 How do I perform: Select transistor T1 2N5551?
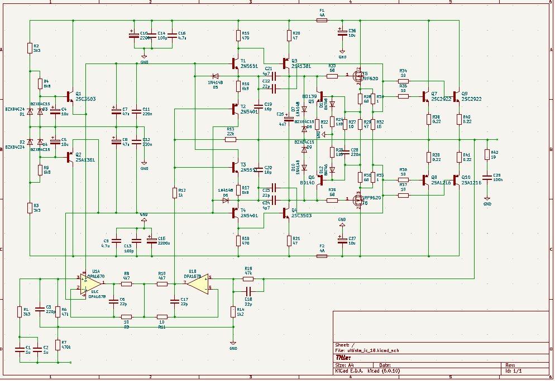point(236,63)
